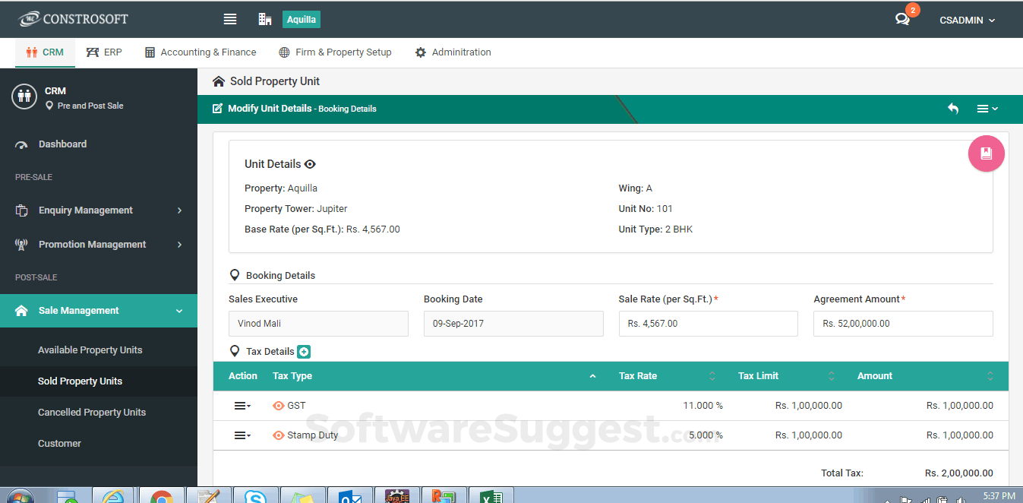Click the eye indicator next to Stamp Duty
The image size is (1023, 503).
tap(279, 435)
